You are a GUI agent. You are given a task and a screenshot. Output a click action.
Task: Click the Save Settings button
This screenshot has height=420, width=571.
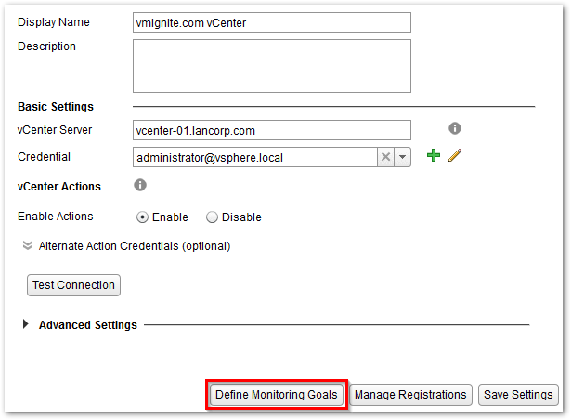pyautogui.click(x=519, y=395)
